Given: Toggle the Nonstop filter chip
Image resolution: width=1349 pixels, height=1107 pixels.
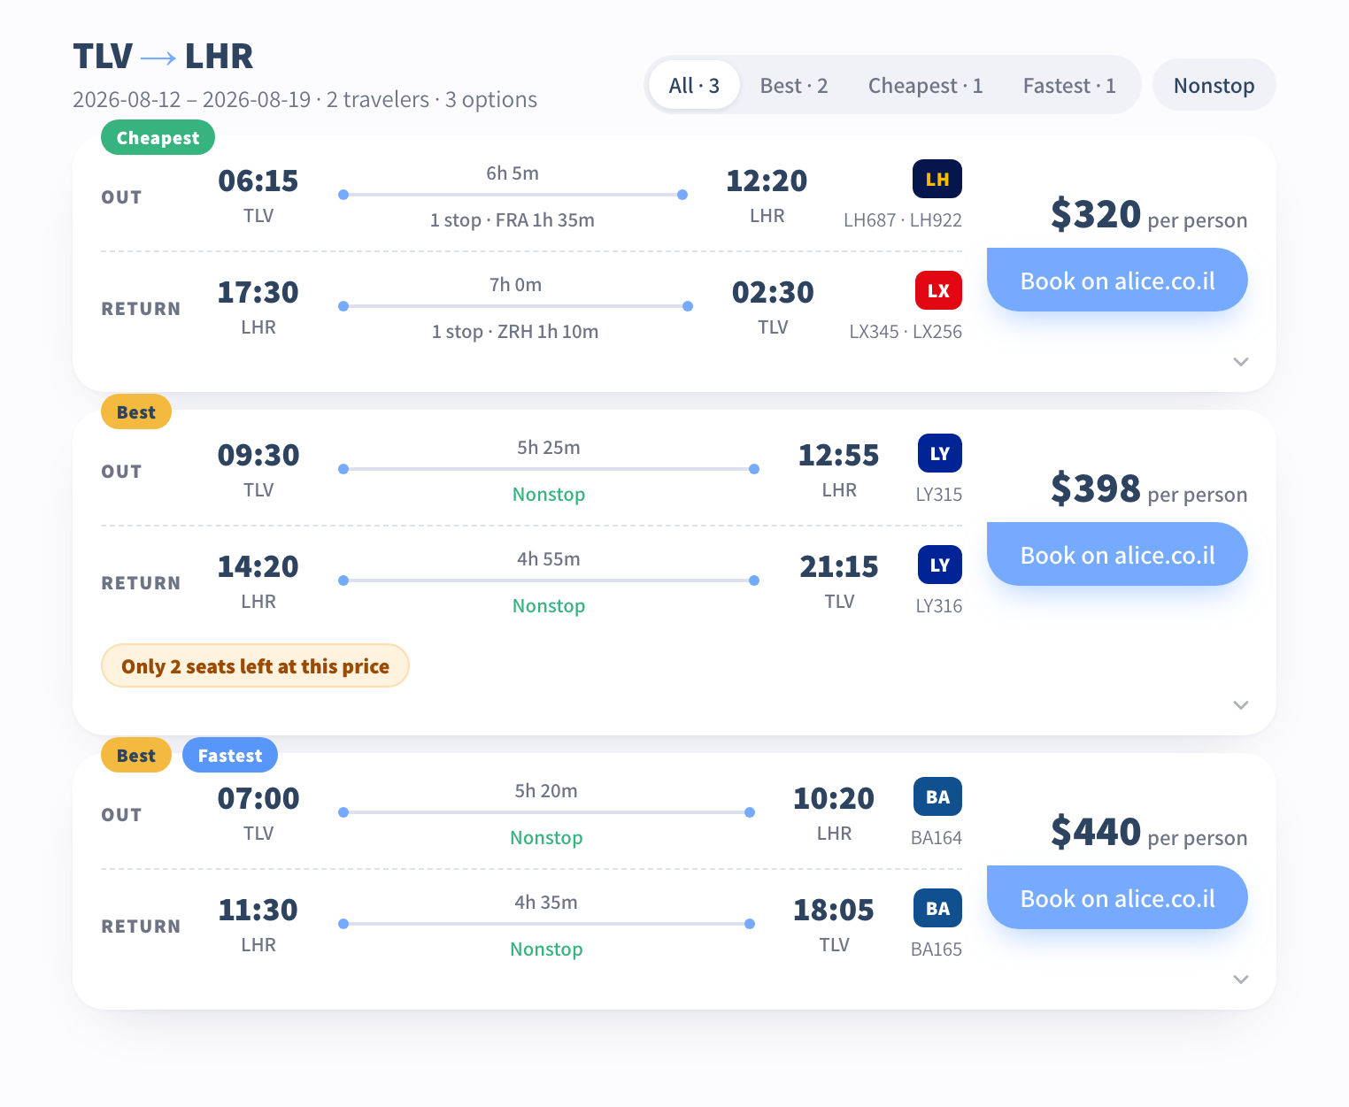Looking at the screenshot, I should coord(1214,86).
